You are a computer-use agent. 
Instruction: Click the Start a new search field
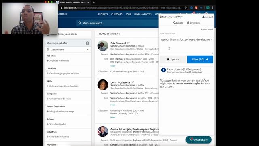(117, 23)
